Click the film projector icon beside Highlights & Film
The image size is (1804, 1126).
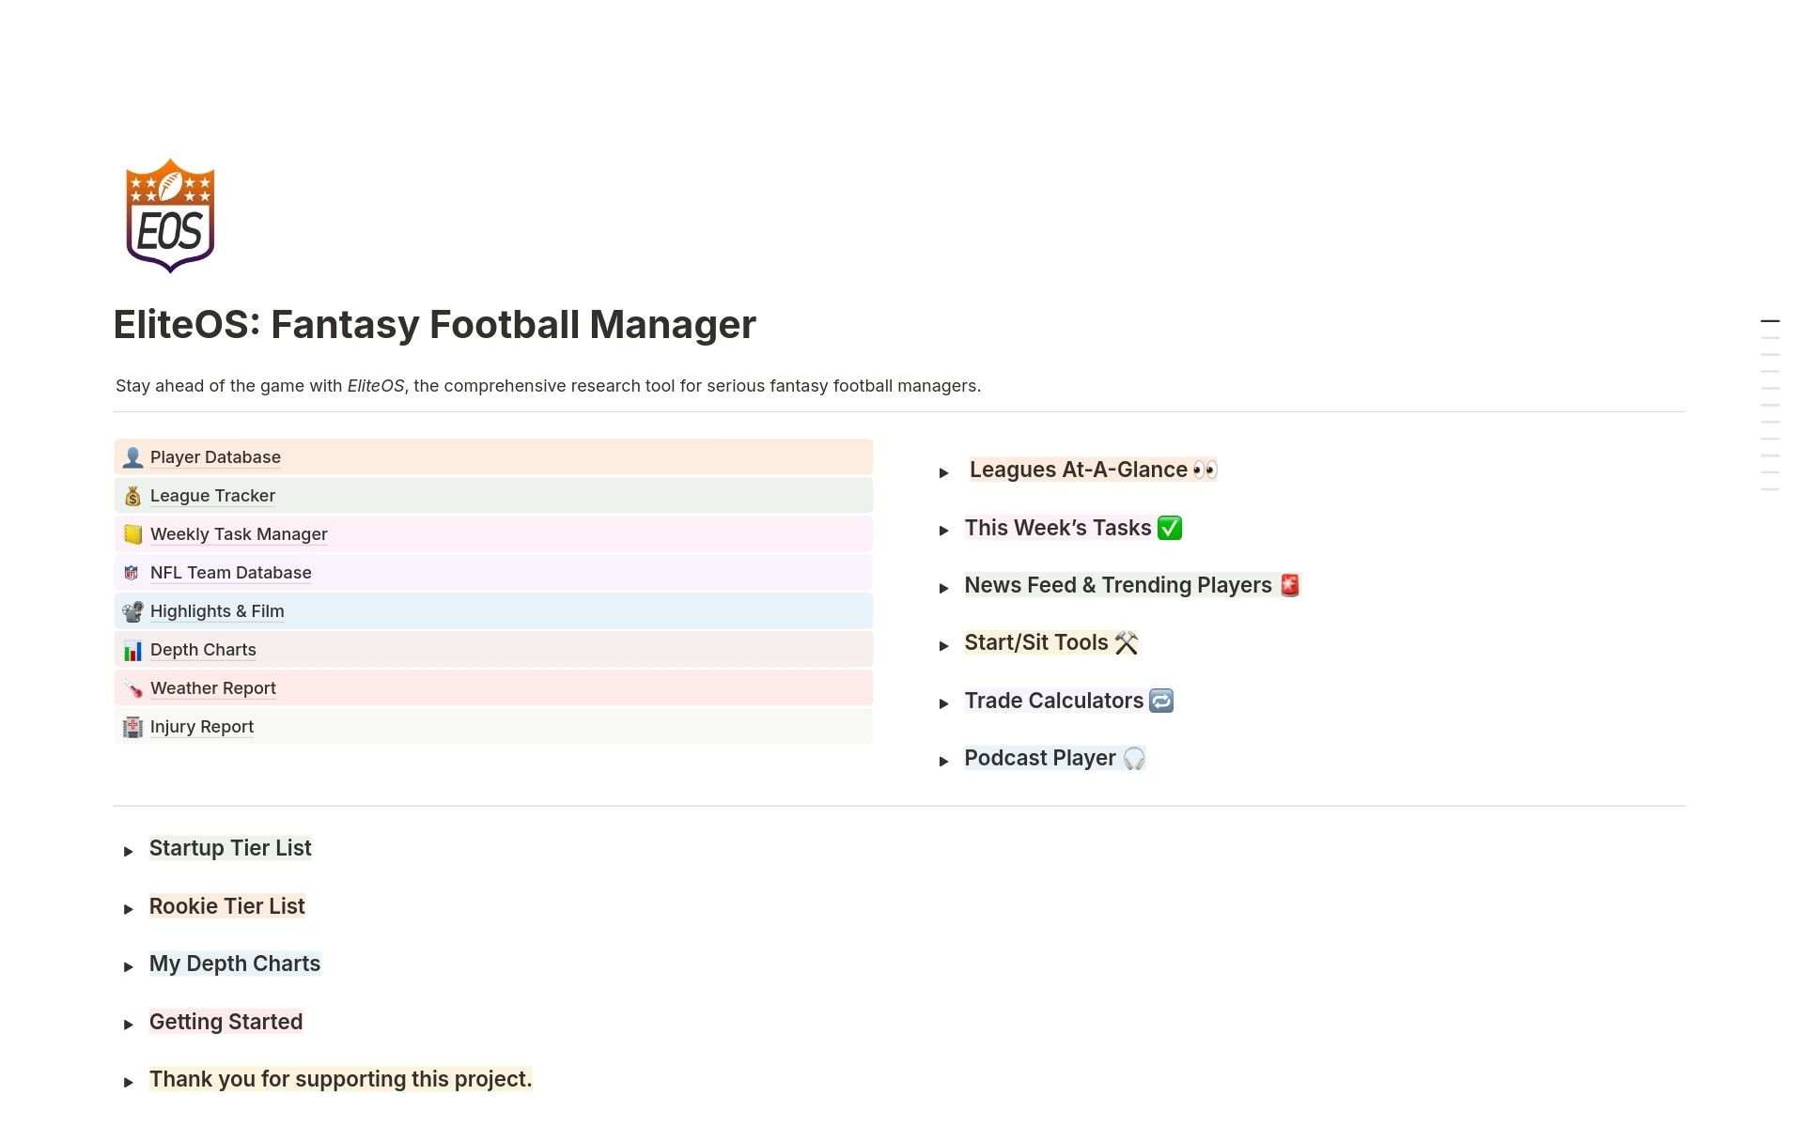tap(132, 611)
